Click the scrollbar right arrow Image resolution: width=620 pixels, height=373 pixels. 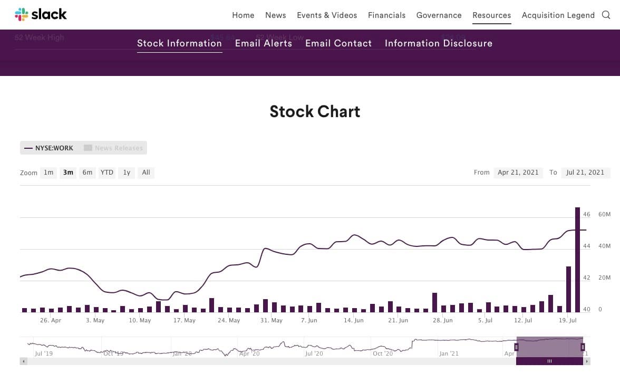click(587, 361)
